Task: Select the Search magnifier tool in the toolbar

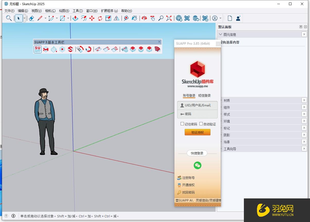Action: coord(9,18)
